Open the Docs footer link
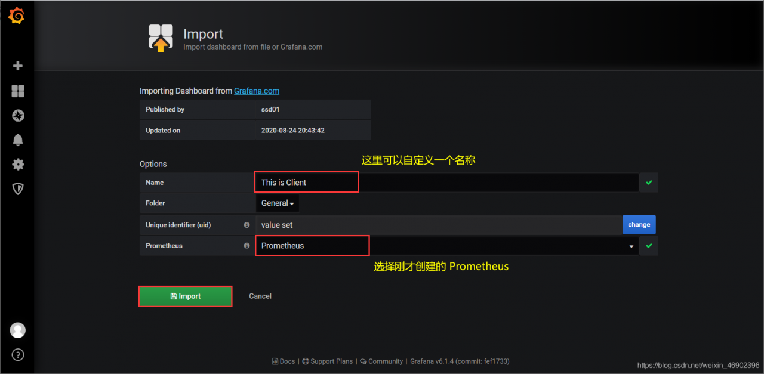This screenshot has height=374, width=764. [284, 361]
